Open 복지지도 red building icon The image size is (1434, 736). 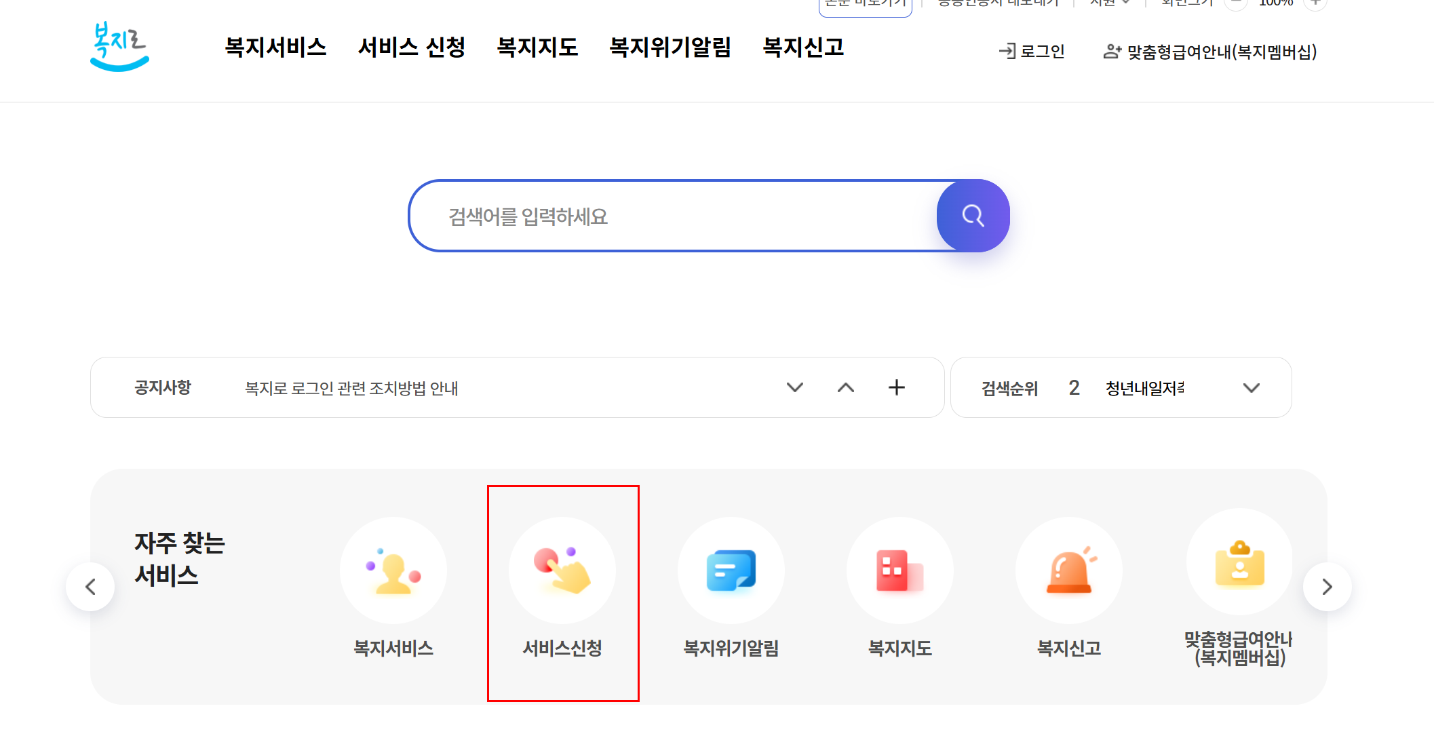click(x=899, y=570)
